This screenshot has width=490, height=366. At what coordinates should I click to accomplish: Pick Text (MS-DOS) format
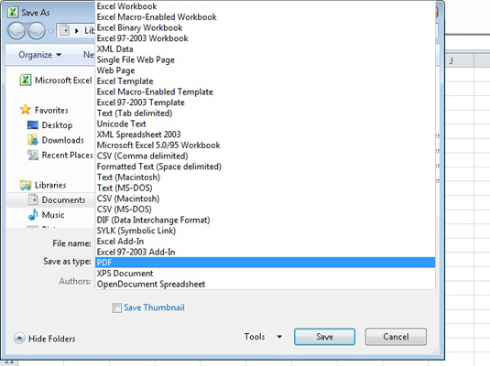[x=265, y=188]
